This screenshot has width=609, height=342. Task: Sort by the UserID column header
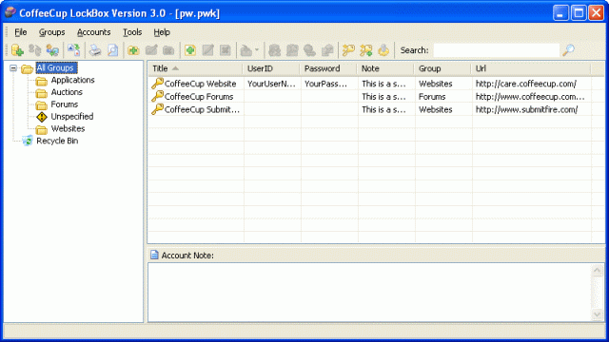[x=271, y=68]
